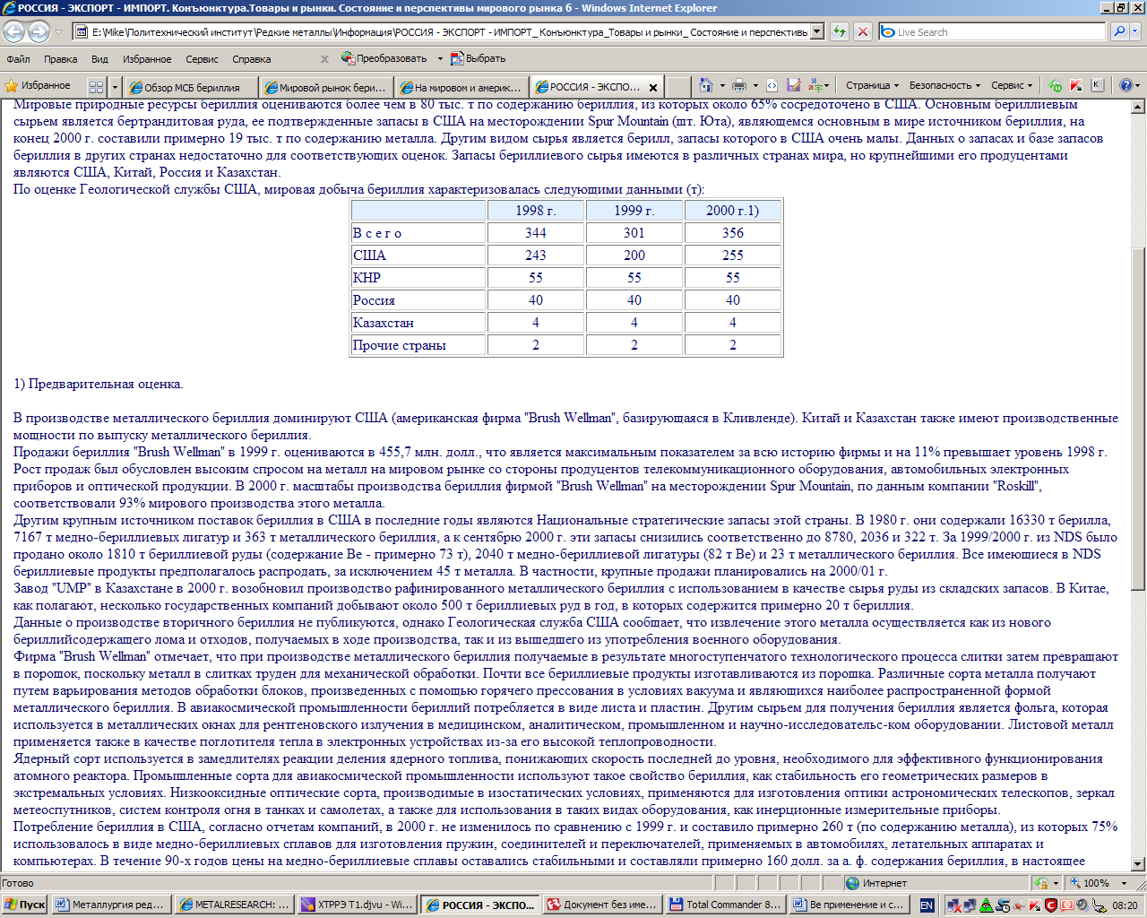
Task: Click the Convert (Преобразовать) PDF icon
Action: pyautogui.click(x=384, y=58)
